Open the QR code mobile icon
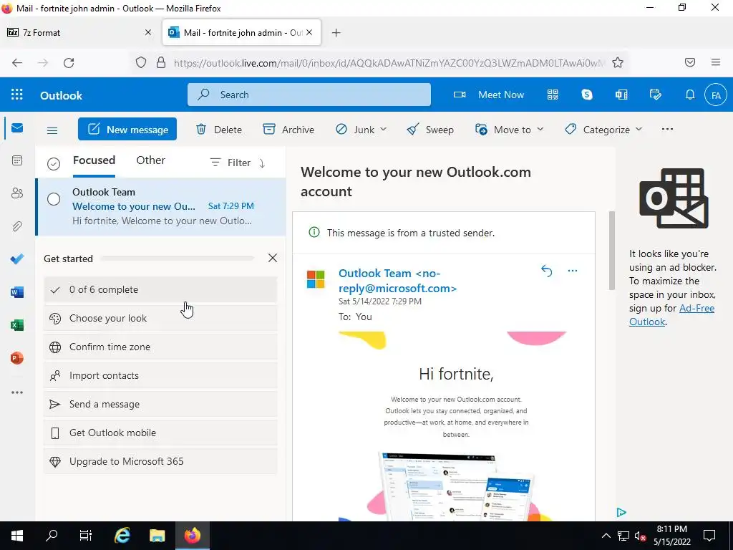This screenshot has width=733, height=550. [553, 95]
